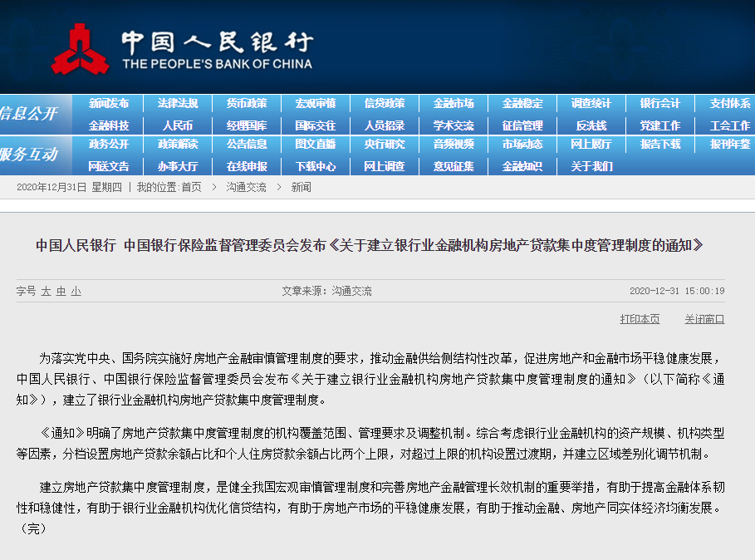Screen dimensions: 755x560
Task: Navigate to 在线申报
Action: coord(247,166)
